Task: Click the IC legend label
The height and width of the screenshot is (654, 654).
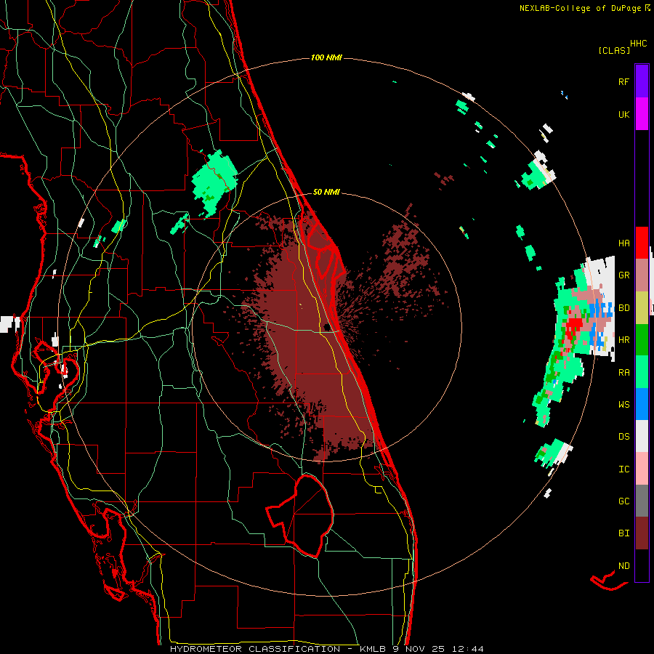Action: click(x=623, y=469)
